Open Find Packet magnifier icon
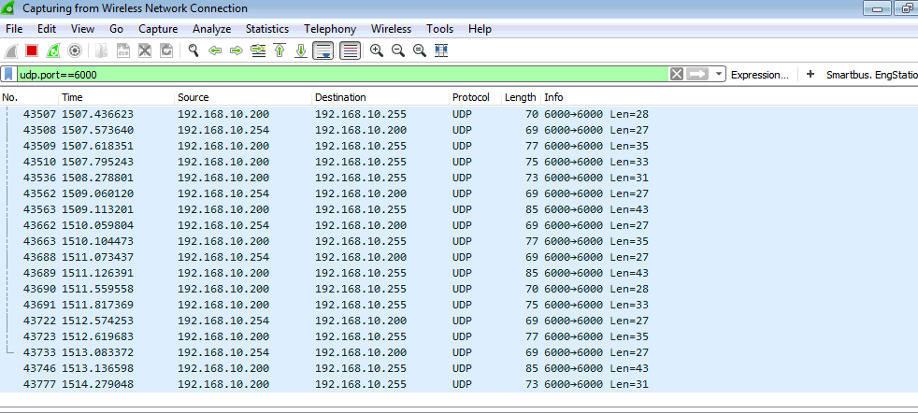Image resolution: width=918 pixels, height=414 pixels. tap(194, 51)
